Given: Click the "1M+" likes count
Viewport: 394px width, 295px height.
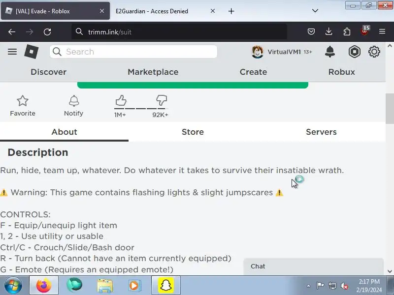Looking at the screenshot, I should [x=120, y=115].
